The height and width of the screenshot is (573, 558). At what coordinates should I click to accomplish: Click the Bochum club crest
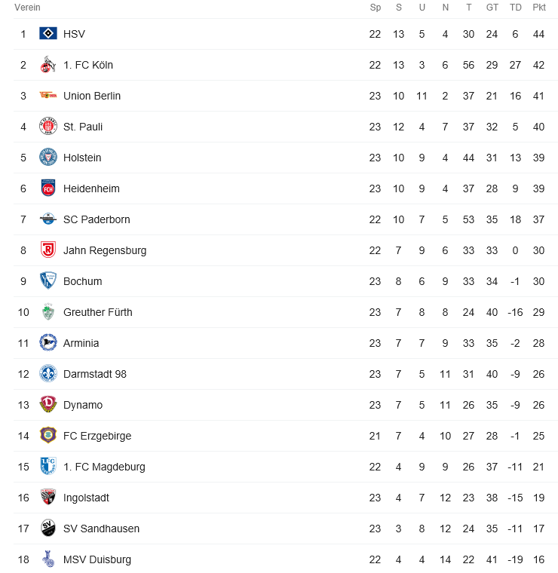(48, 281)
